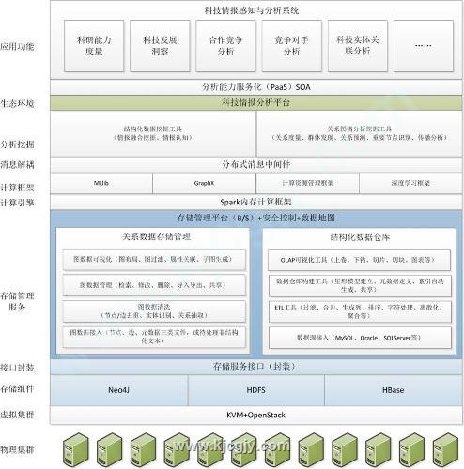Click the 合作竞争分析 module
Image resolution: width=464 pixels, height=469 pixels.
click(x=225, y=46)
